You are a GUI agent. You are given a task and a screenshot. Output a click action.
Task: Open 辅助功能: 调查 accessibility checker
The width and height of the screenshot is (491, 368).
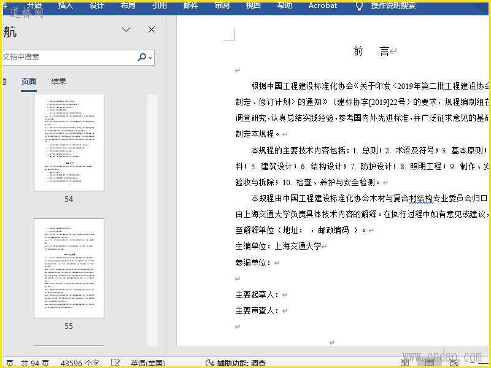click(236, 363)
